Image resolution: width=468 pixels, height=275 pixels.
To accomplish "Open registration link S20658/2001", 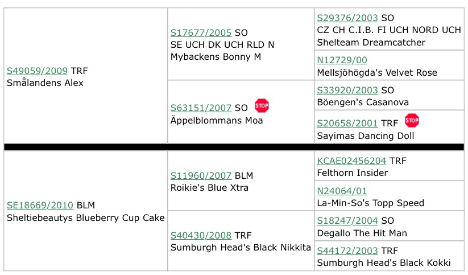I will click(x=347, y=123).
